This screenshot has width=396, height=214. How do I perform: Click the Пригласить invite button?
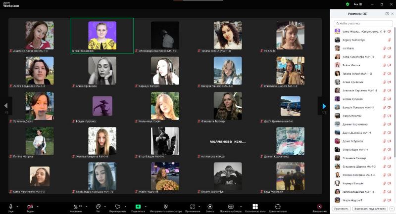coord(341,209)
